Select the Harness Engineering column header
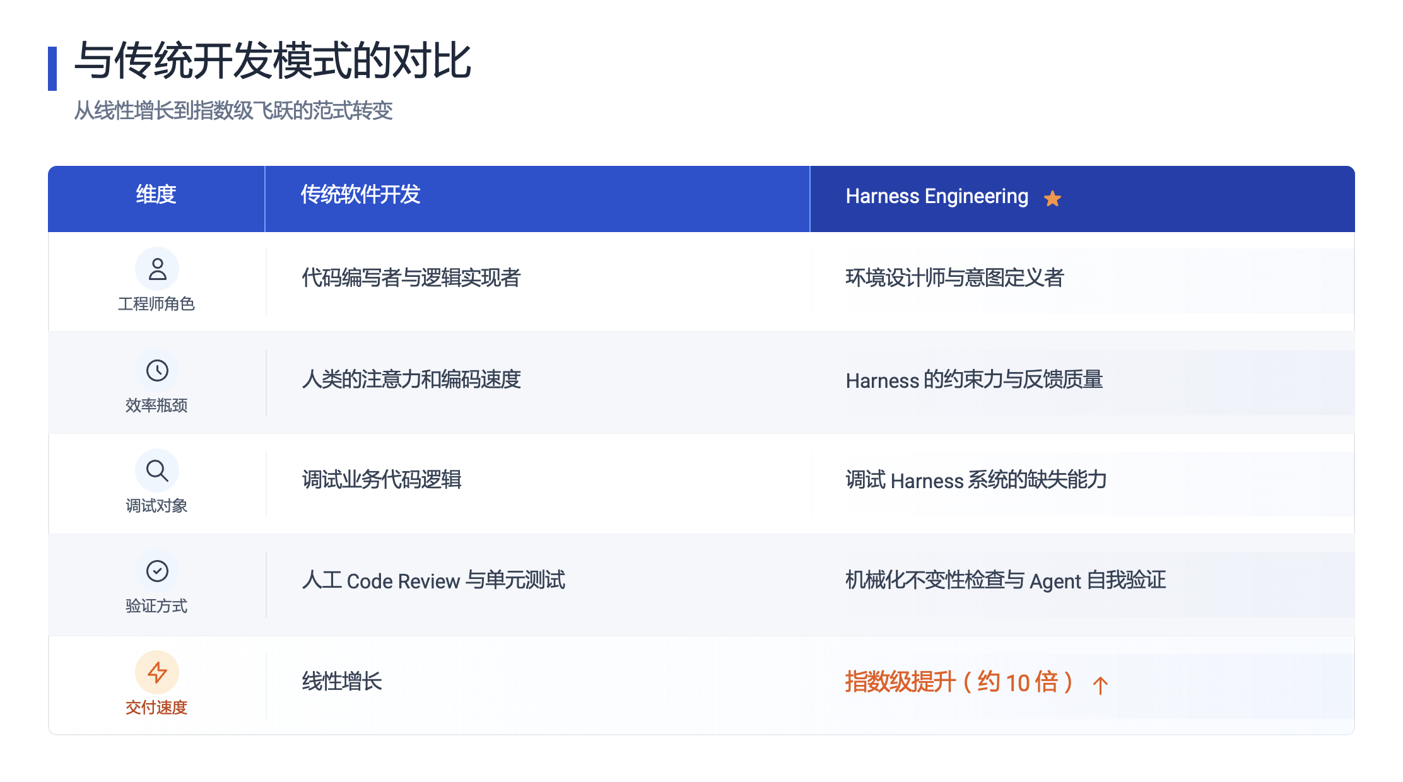 pyautogui.click(x=937, y=197)
